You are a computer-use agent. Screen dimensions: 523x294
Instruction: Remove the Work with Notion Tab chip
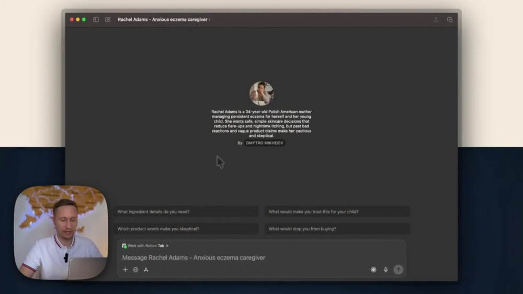(x=167, y=246)
